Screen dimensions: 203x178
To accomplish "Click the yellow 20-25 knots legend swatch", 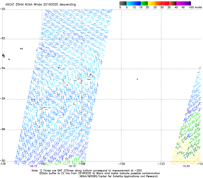I will [x=151, y=3].
